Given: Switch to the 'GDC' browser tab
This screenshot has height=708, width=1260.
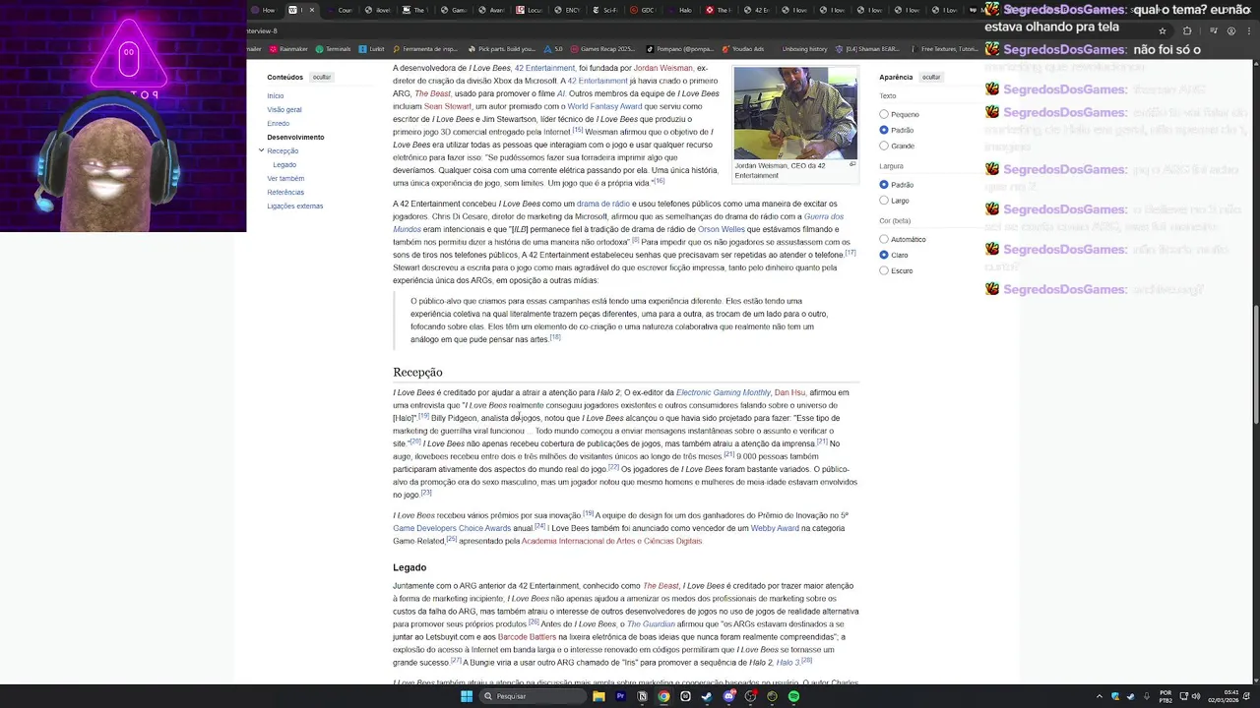Looking at the screenshot, I should point(644,10).
